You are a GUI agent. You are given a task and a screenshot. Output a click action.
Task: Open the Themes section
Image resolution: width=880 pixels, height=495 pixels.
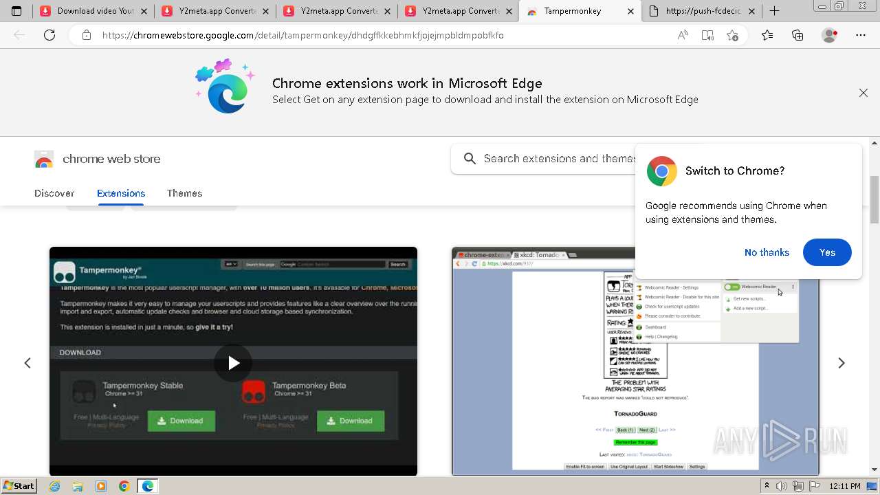pos(184,193)
